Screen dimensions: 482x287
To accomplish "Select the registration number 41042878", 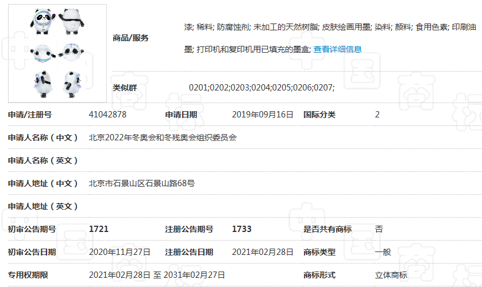I will point(107,115).
